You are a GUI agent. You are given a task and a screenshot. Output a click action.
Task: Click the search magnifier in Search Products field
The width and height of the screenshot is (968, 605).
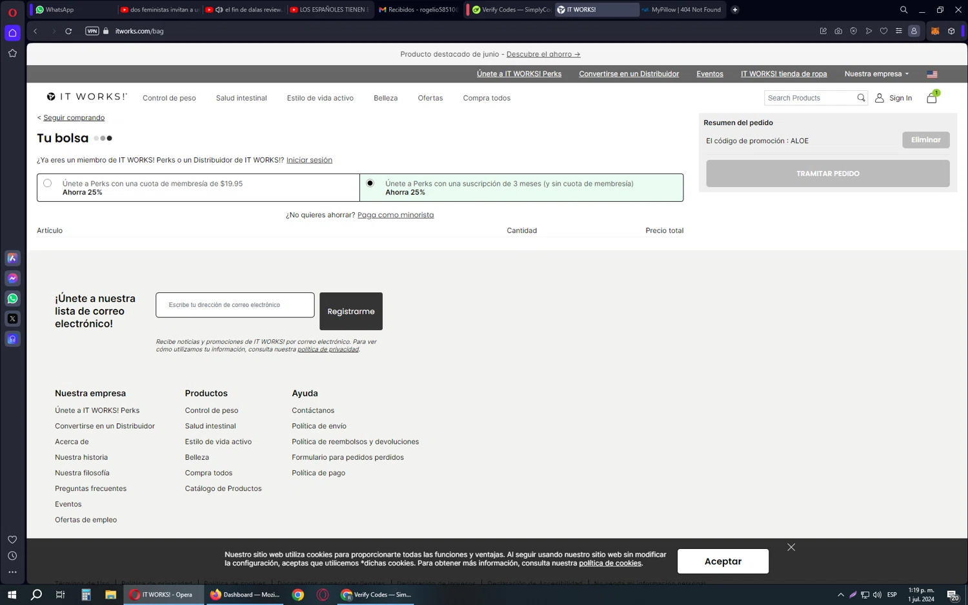(861, 98)
